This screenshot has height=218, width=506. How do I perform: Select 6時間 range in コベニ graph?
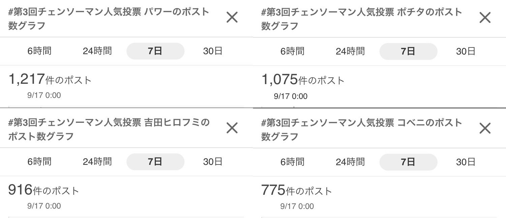click(292, 162)
